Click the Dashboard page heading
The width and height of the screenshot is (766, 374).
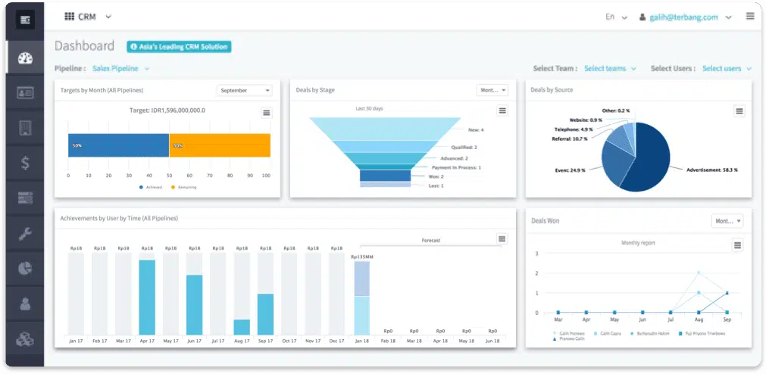point(84,46)
